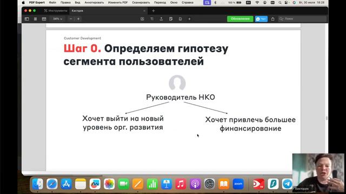Launch Zoom from the dock
Image resolution: width=346 pixels, height=194 pixels.
238,184
